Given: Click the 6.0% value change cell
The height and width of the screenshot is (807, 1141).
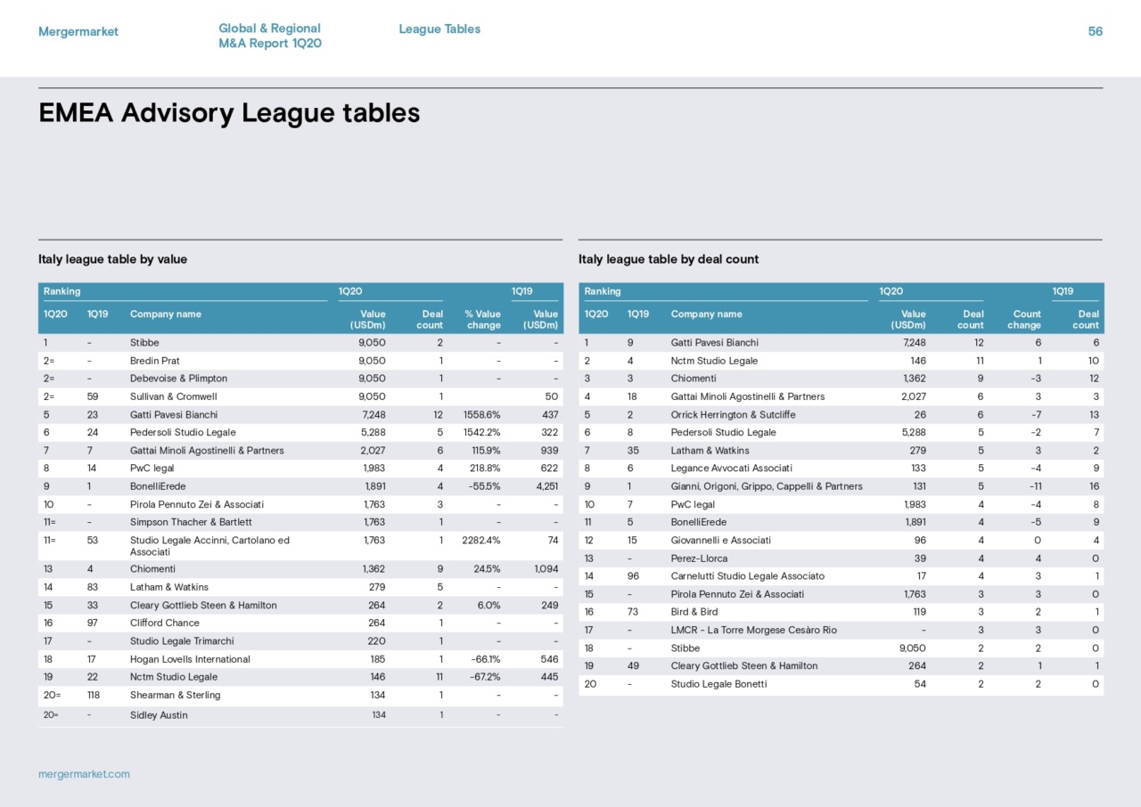Looking at the screenshot, I should [488, 606].
